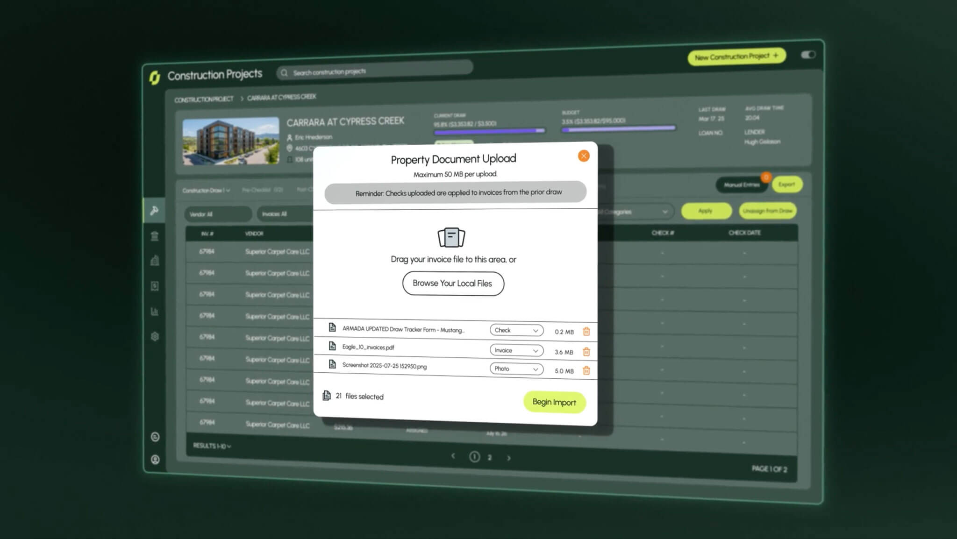Click Construction Project breadcrumb
The width and height of the screenshot is (957, 539).
click(x=204, y=99)
